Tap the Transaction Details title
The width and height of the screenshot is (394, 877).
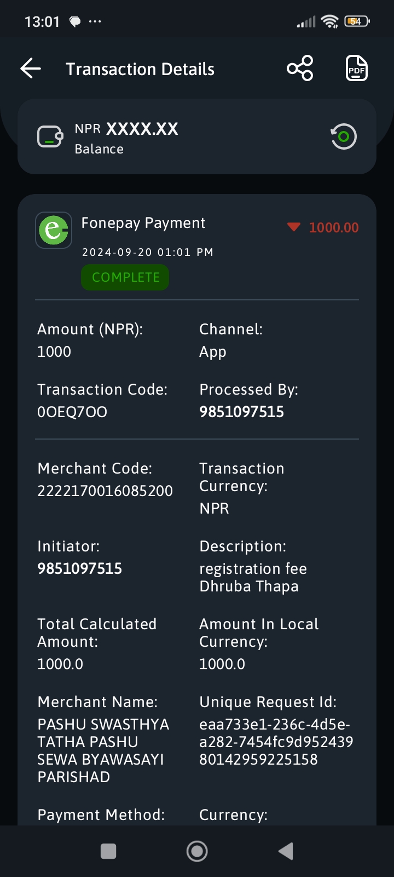pos(140,69)
